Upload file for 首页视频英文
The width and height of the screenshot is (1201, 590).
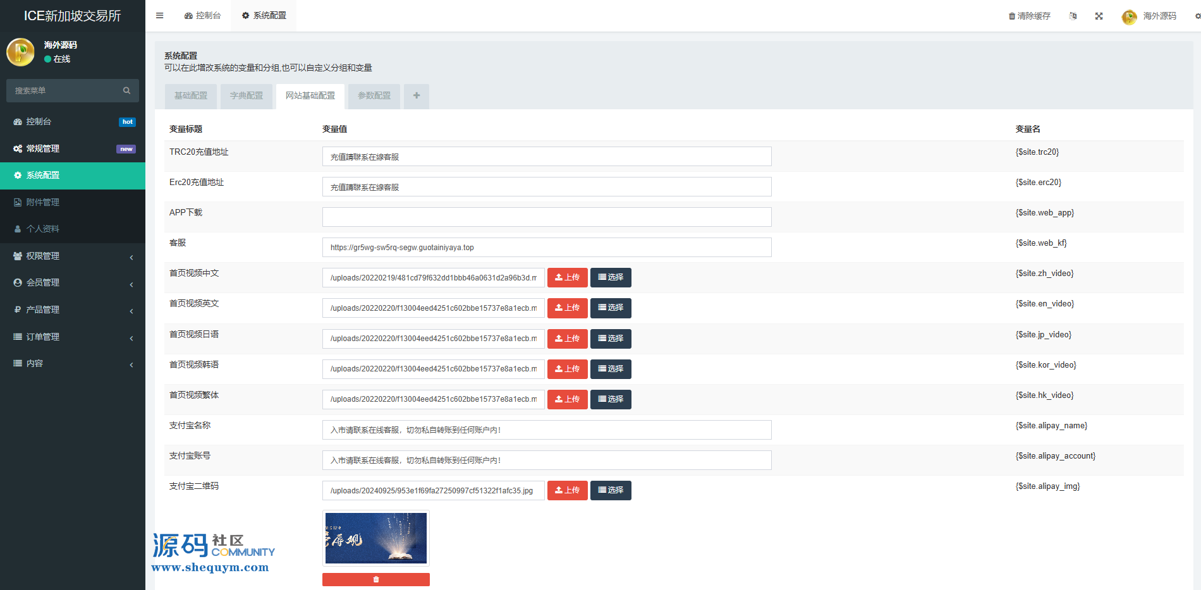pyautogui.click(x=568, y=308)
